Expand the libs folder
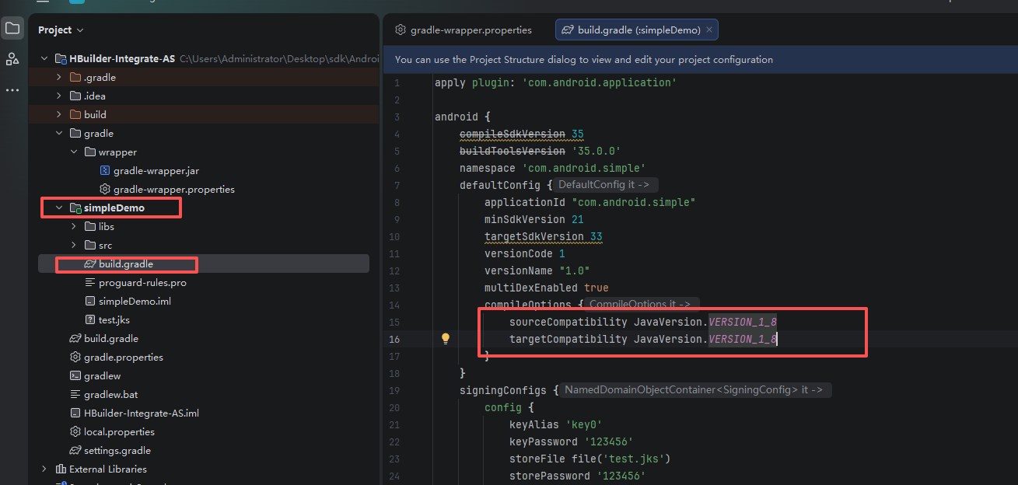The image size is (1018, 485). coord(74,226)
